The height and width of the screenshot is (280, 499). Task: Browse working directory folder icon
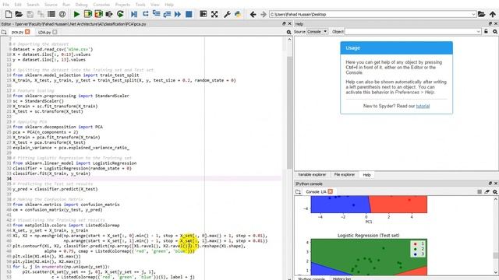482,14
